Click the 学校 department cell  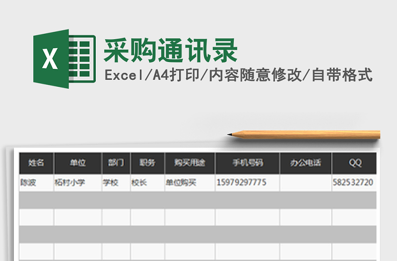point(116,183)
